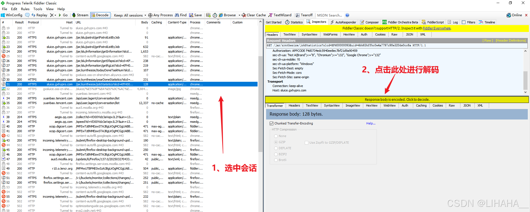The image size is (530, 212).
Task: Click the request headers scroll-down arrow
Action: pos(525,92)
